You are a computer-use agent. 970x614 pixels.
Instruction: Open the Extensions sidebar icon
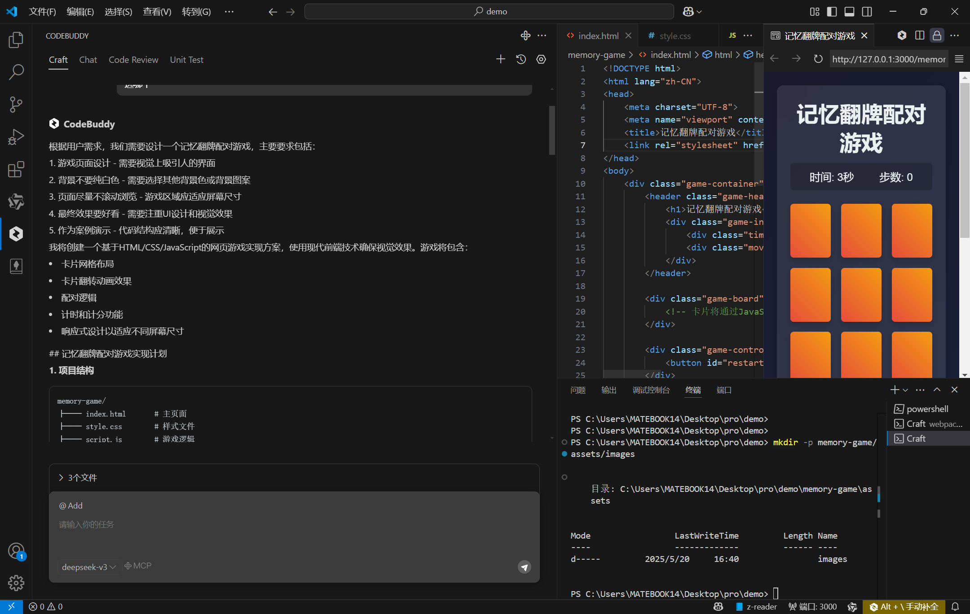coord(16,170)
